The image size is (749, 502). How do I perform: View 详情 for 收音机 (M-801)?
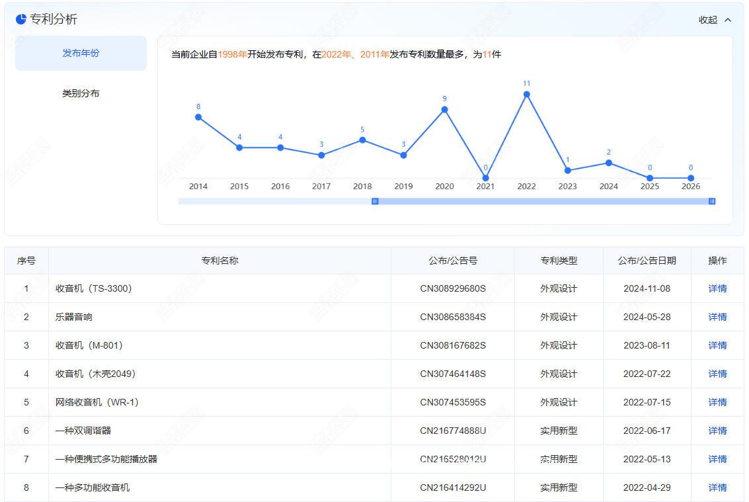717,345
